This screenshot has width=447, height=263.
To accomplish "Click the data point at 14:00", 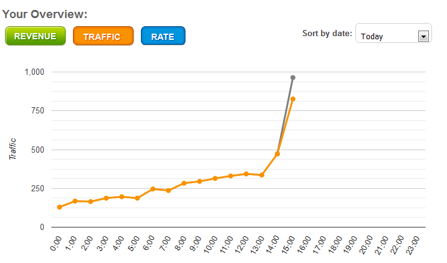I will (277, 154).
